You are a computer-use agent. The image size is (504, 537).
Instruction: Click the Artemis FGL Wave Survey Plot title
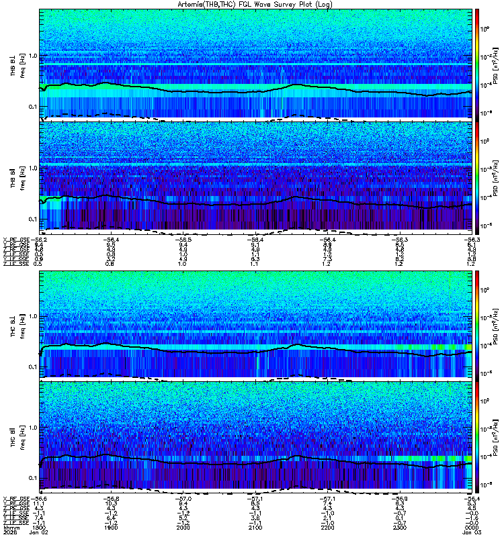pos(255,5)
